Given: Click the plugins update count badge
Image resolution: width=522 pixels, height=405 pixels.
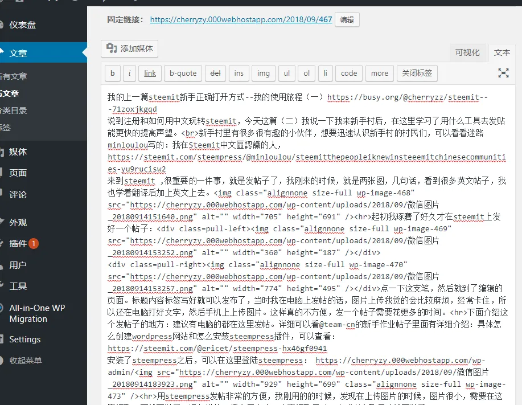Looking at the screenshot, I should coord(34,243).
